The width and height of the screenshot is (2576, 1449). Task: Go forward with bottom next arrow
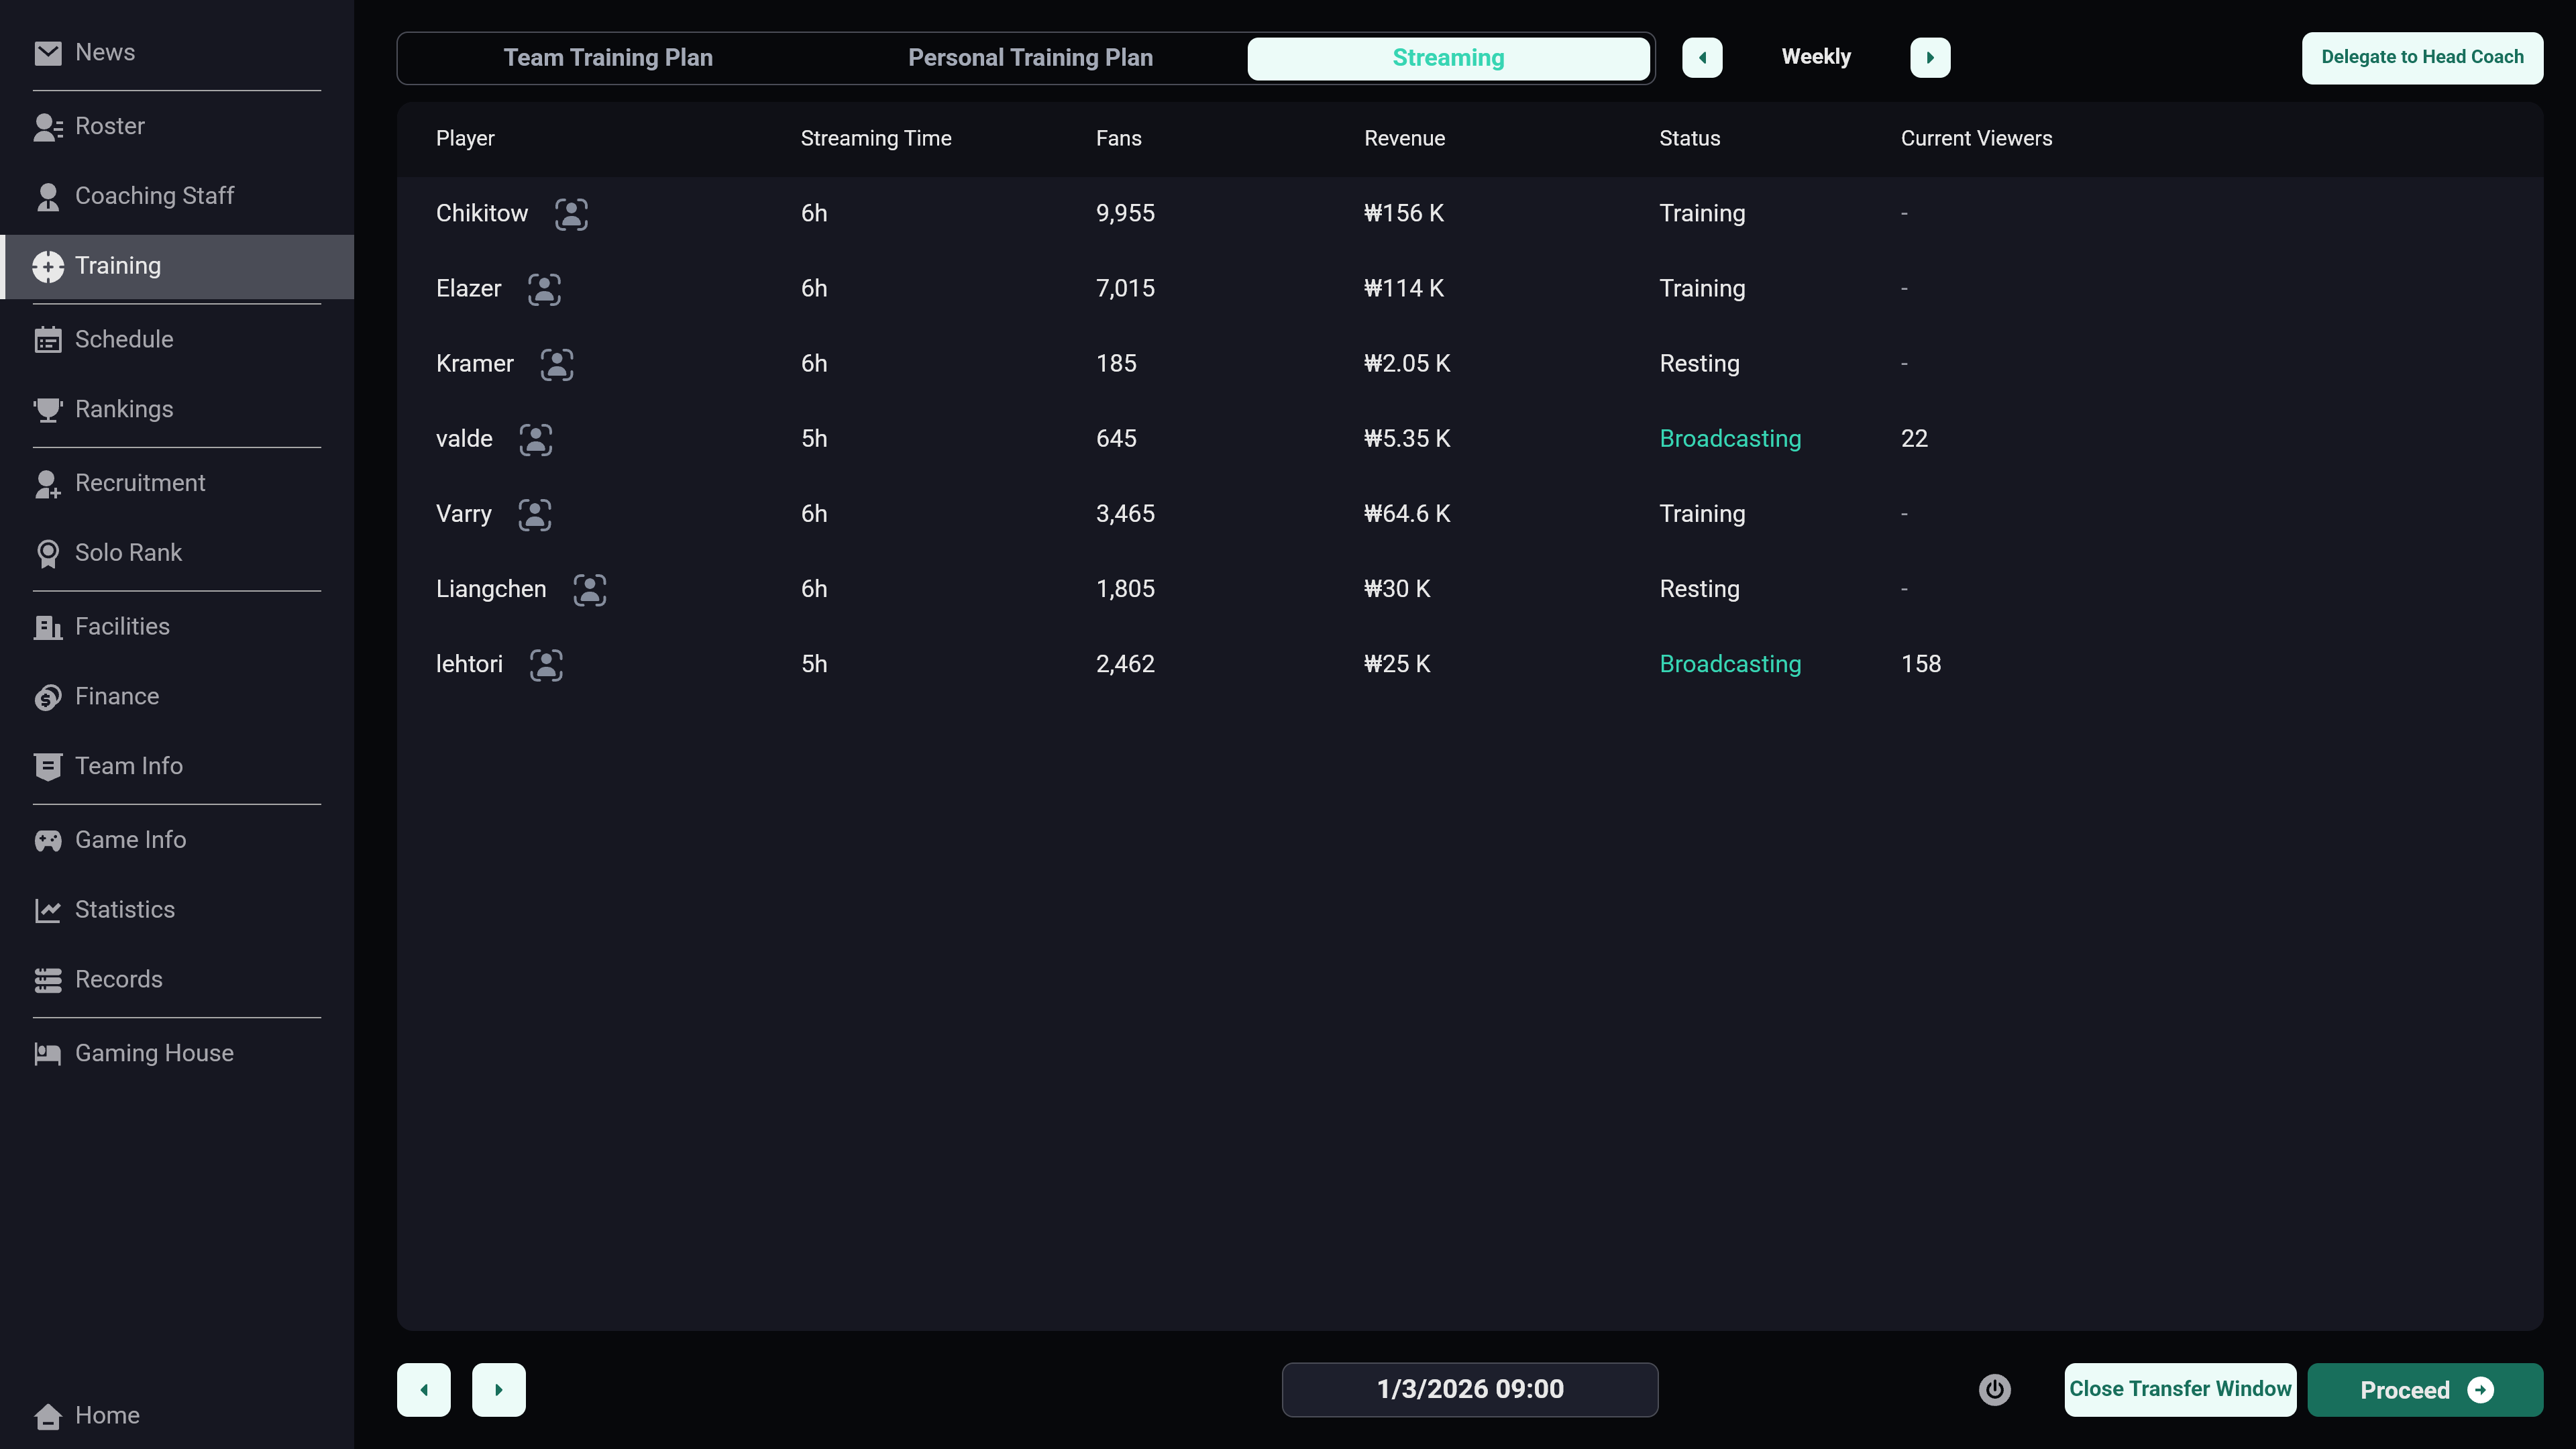click(498, 1389)
